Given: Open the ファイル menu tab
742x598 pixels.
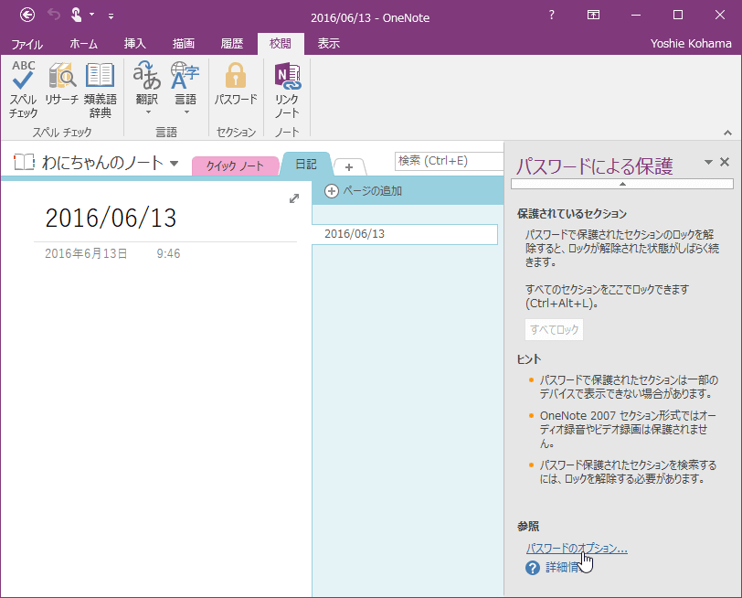Looking at the screenshot, I should [x=27, y=44].
